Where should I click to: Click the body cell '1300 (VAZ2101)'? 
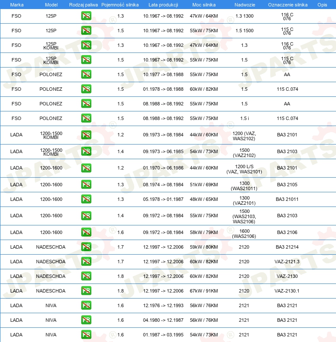point(244,200)
